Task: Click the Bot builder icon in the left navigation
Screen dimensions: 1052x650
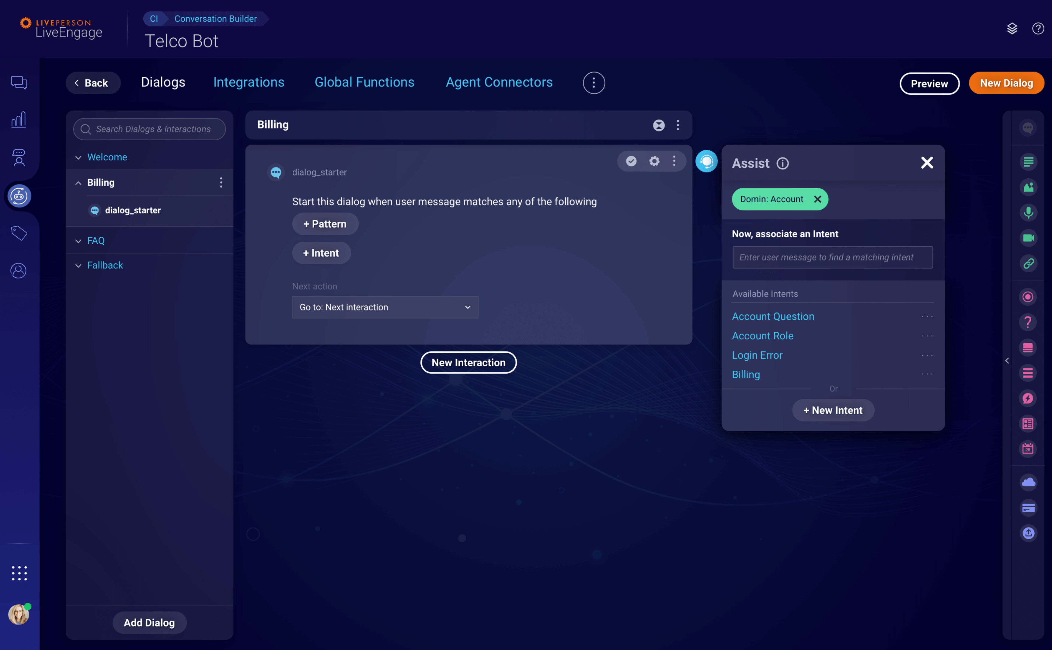Action: coord(19,196)
